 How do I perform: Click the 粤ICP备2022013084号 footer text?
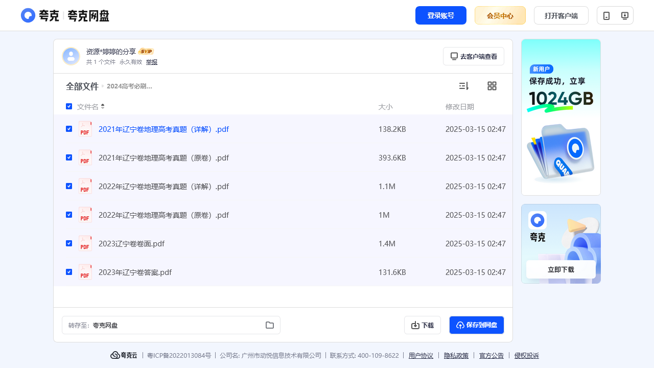point(179,356)
